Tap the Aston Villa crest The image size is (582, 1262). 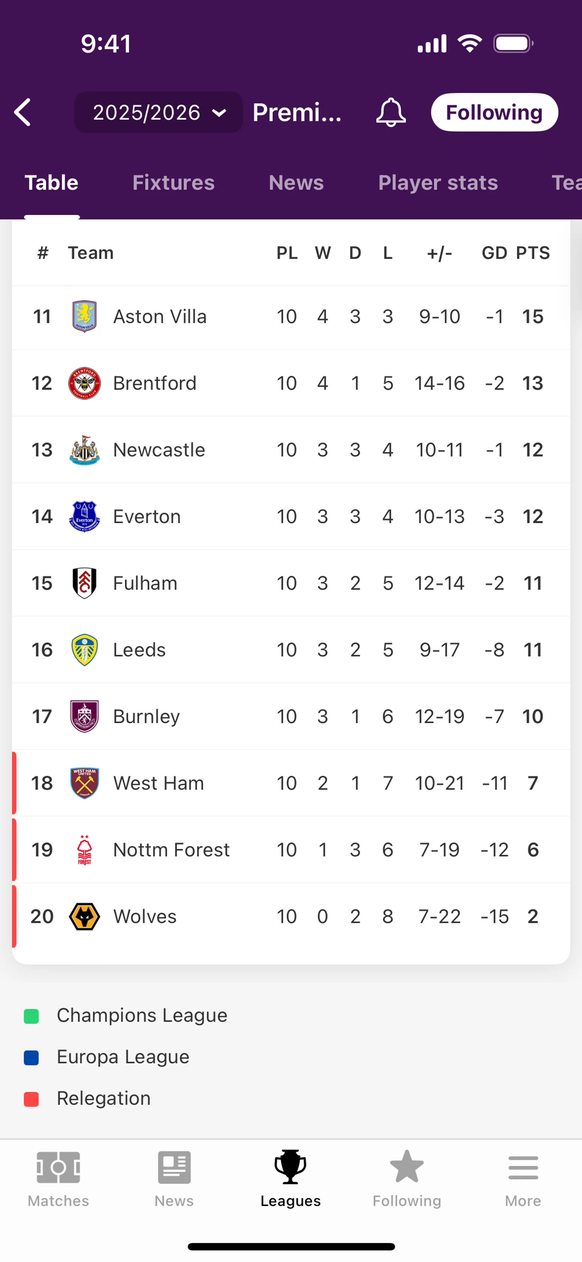[x=84, y=317]
